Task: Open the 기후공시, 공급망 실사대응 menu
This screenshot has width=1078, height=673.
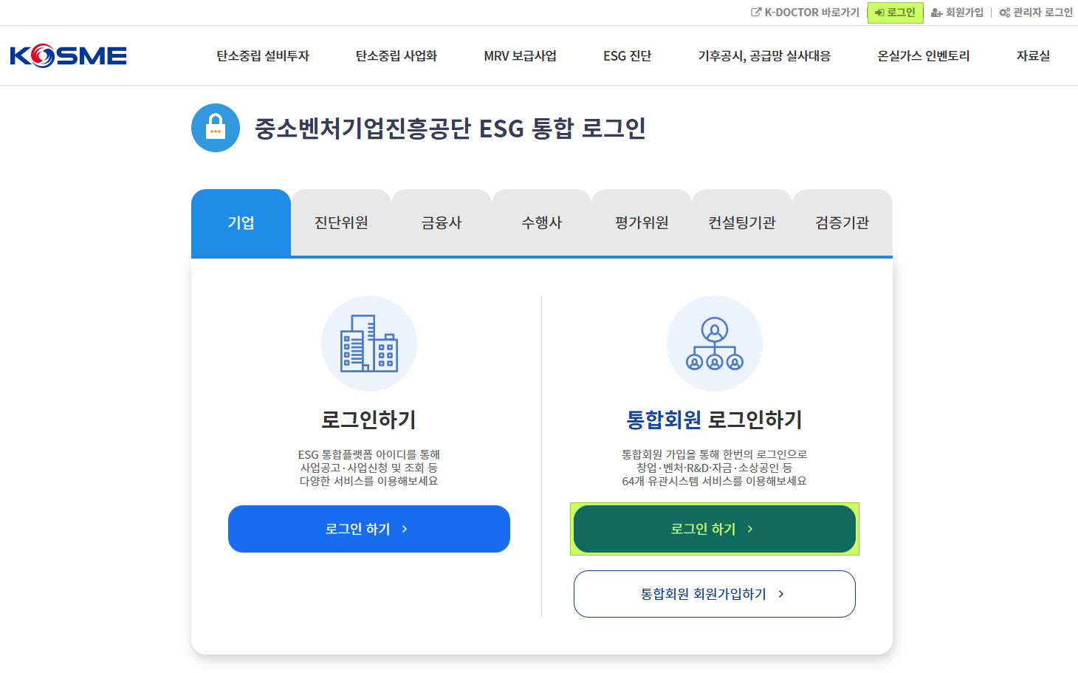Action: (x=764, y=56)
